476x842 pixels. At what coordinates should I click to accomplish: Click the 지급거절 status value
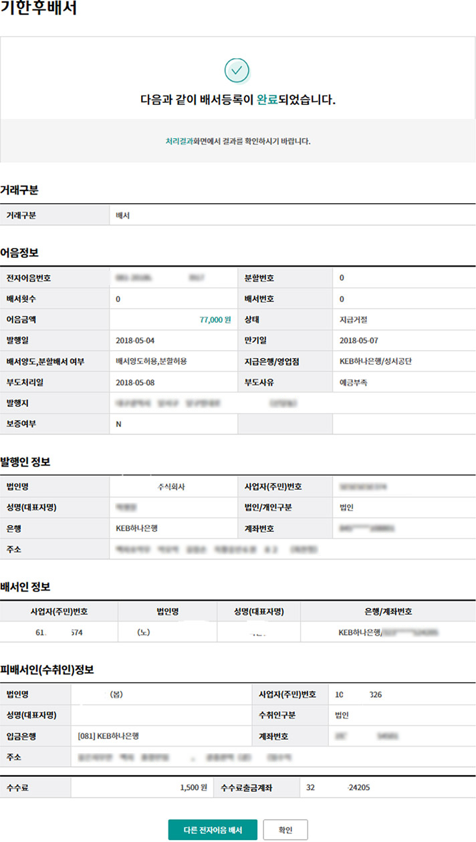tap(355, 319)
